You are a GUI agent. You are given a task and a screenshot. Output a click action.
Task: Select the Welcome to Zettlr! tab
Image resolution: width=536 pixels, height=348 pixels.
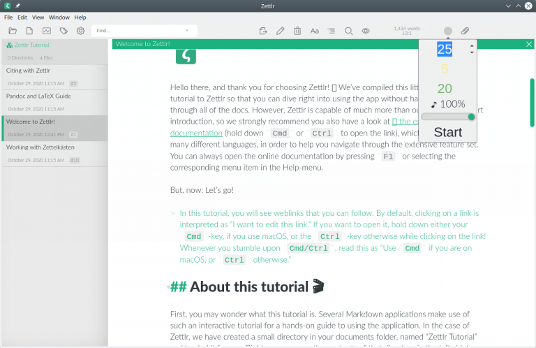coord(143,44)
